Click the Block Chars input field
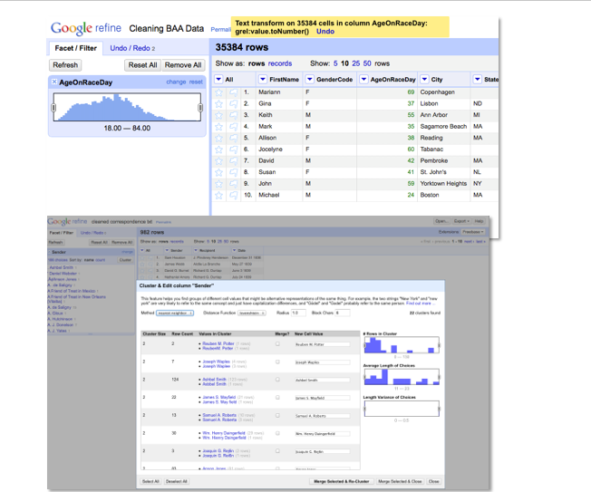The width and height of the screenshot is (591, 492). click(x=343, y=313)
